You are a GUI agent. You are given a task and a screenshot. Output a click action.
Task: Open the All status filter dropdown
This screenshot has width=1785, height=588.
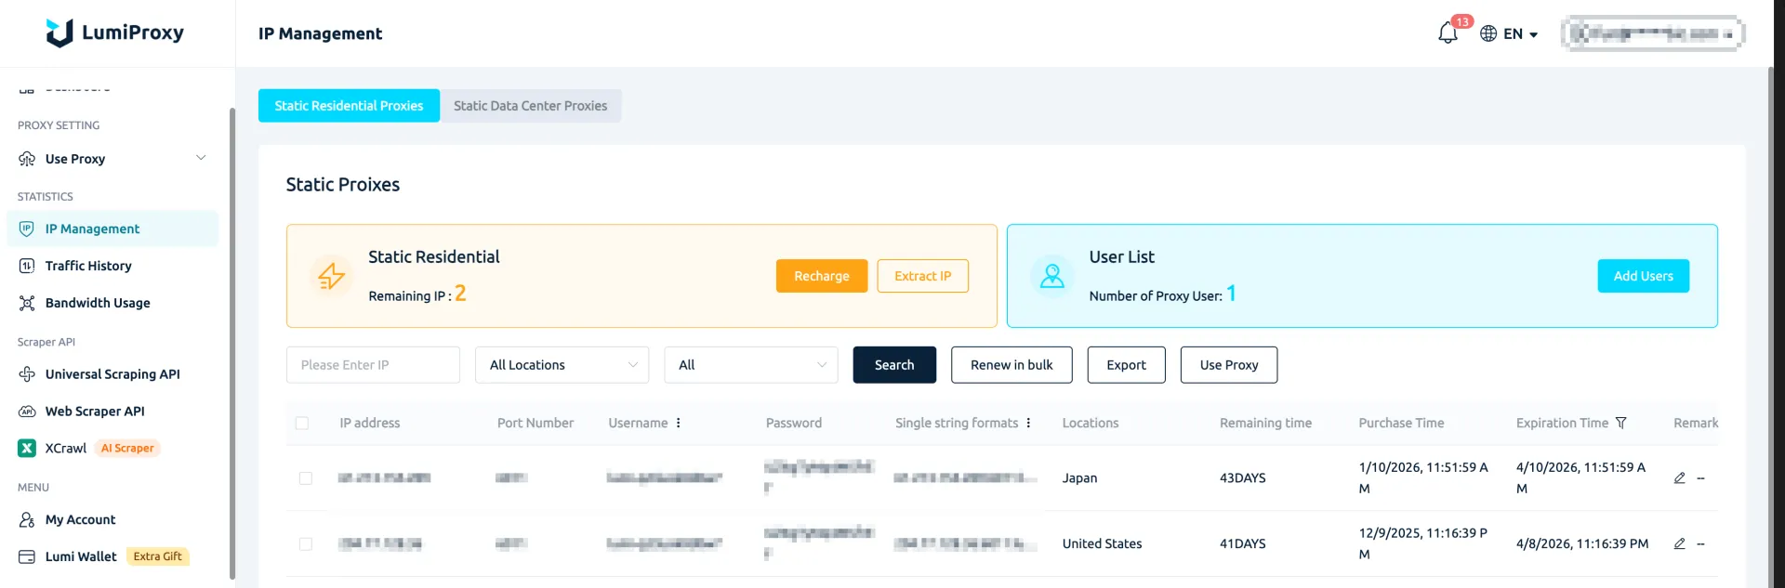pos(750,365)
